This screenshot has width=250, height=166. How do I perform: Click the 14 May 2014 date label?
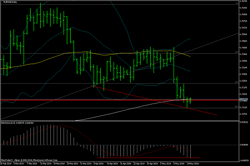coord(193,164)
